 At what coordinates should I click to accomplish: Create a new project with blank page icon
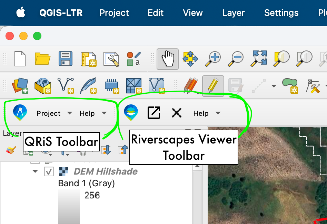pyautogui.click(x=20, y=59)
